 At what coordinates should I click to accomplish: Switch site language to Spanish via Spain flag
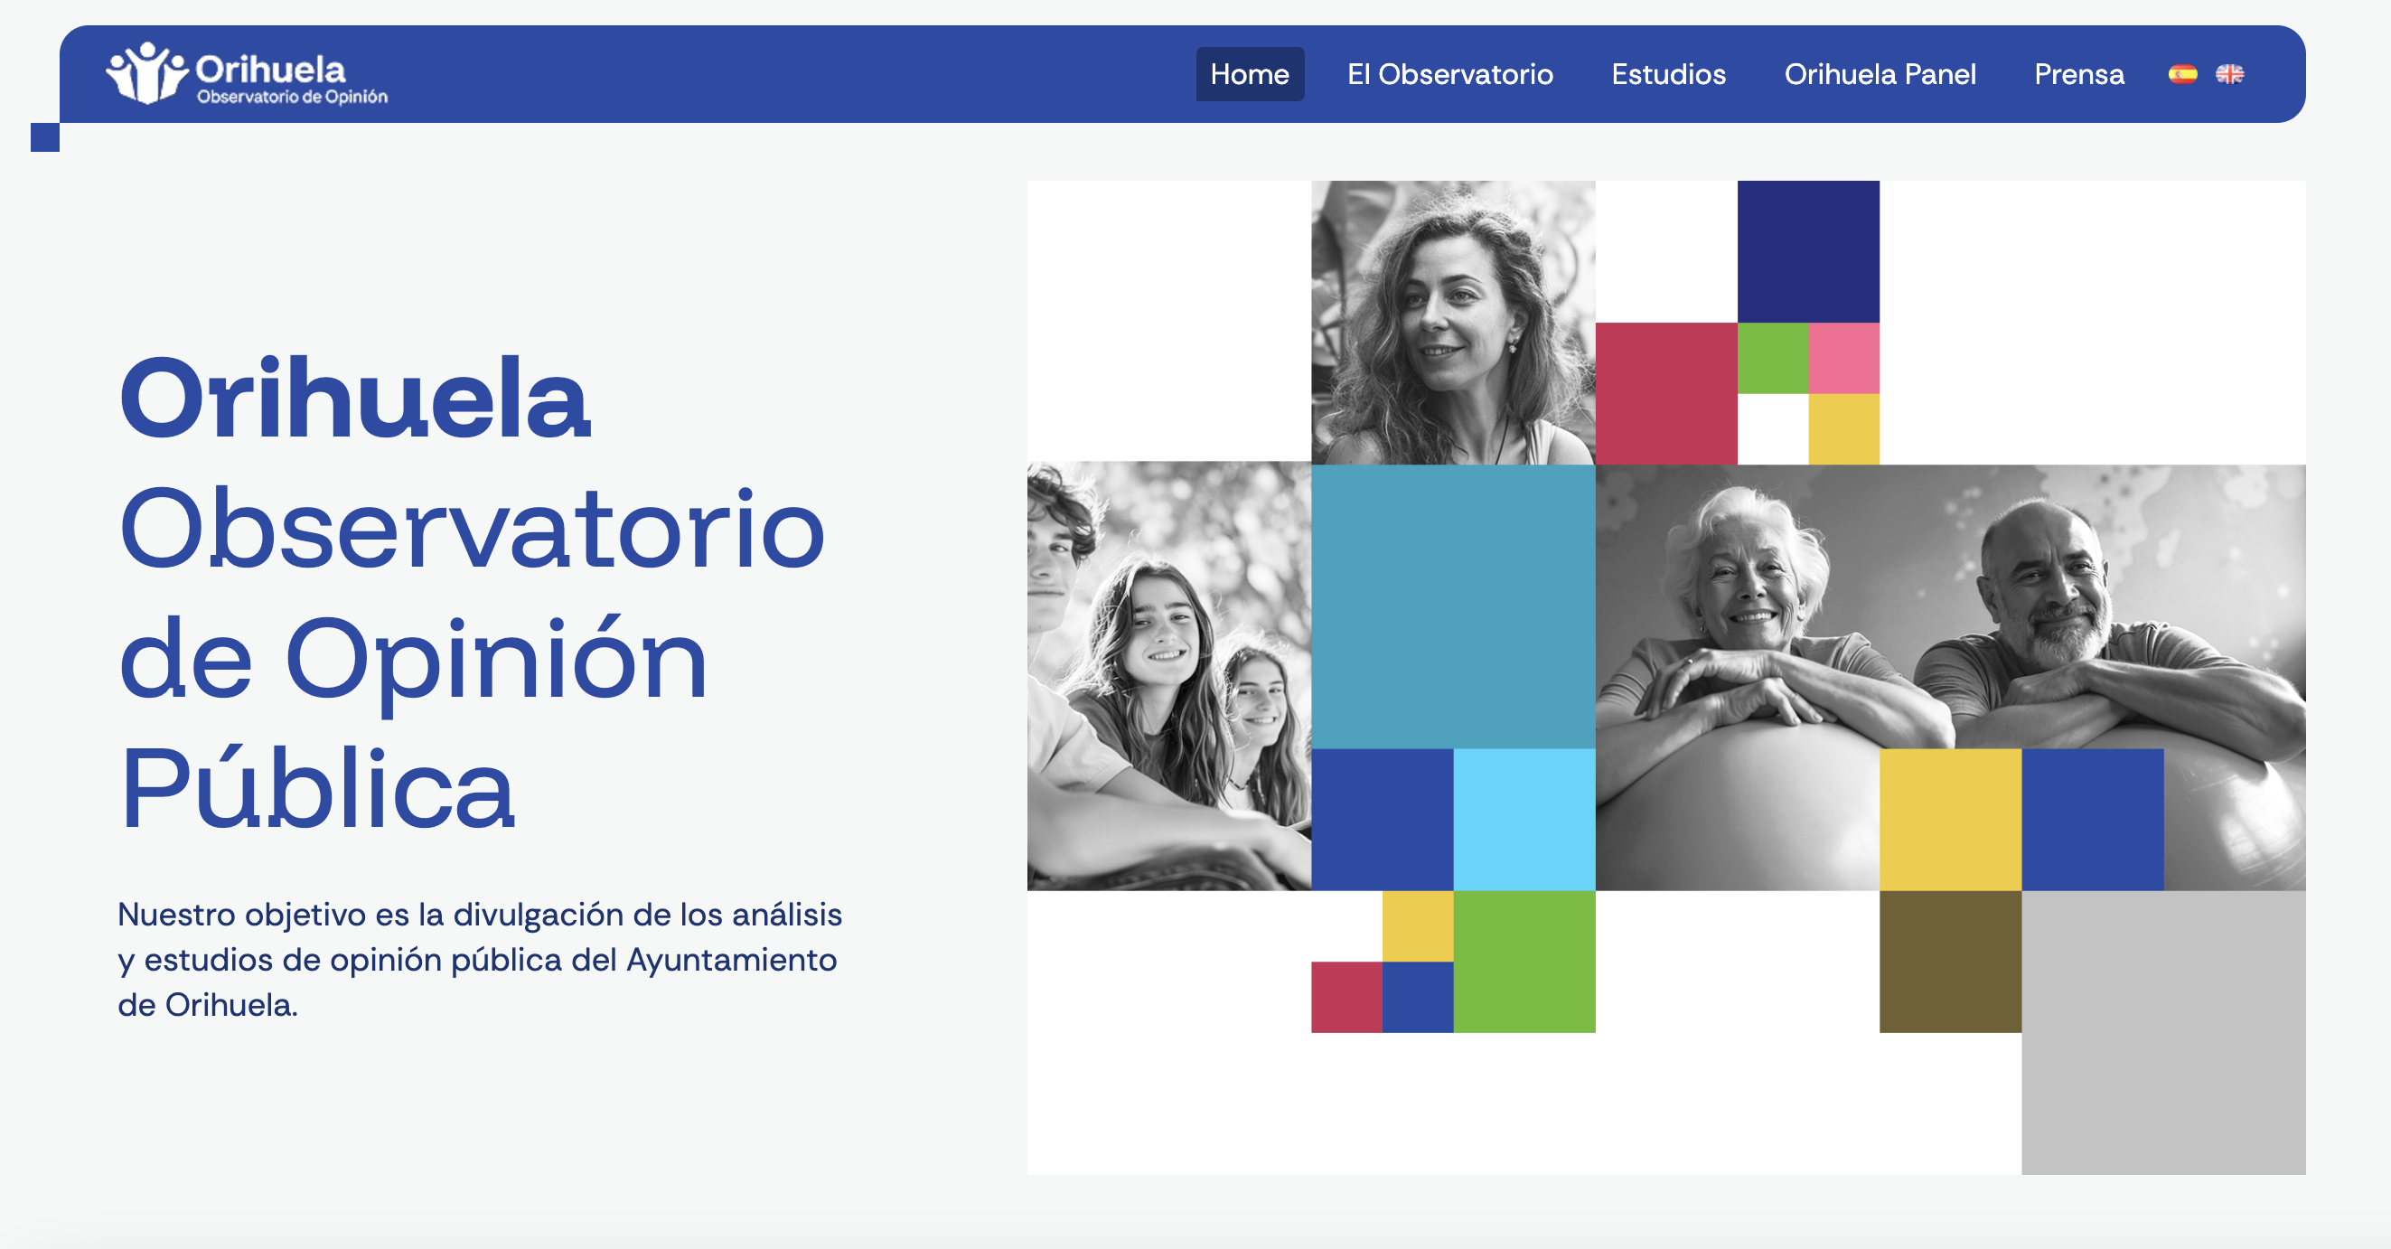coord(2183,73)
